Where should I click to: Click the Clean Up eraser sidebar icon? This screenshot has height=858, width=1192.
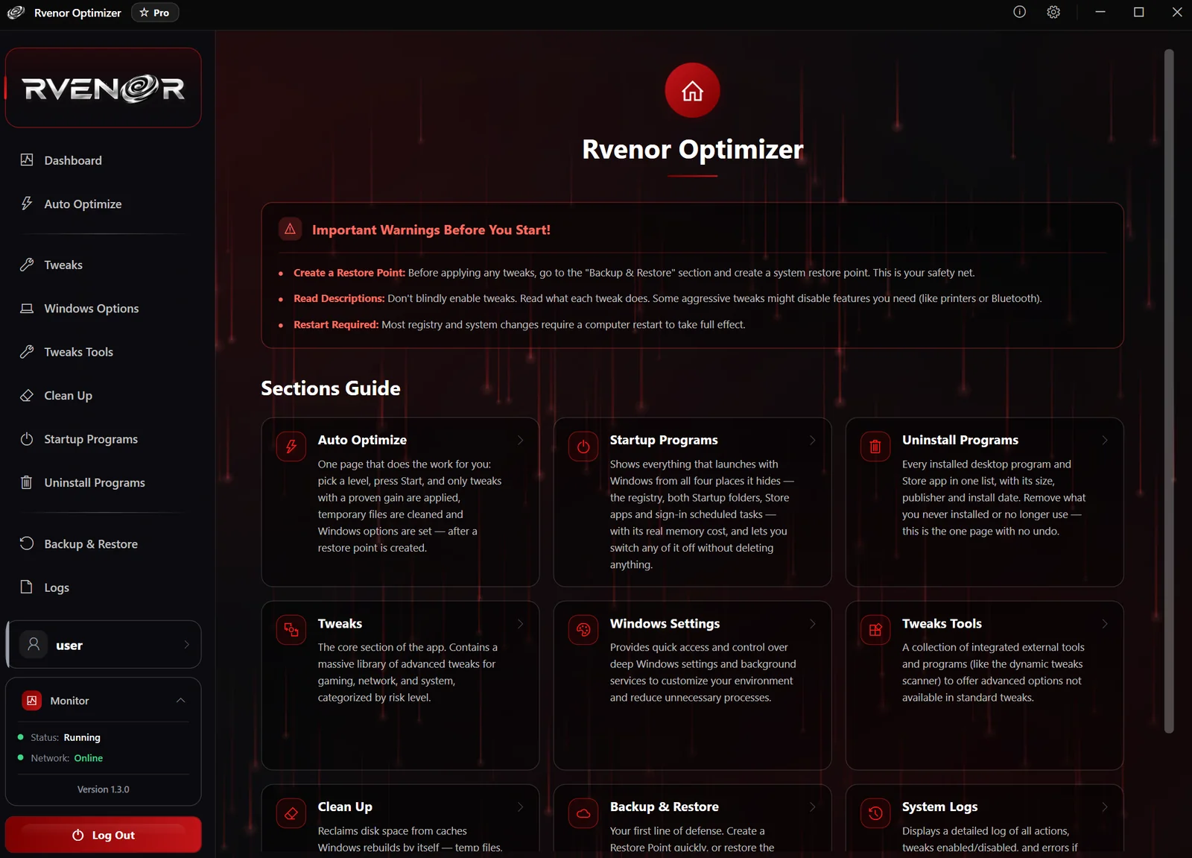click(27, 395)
